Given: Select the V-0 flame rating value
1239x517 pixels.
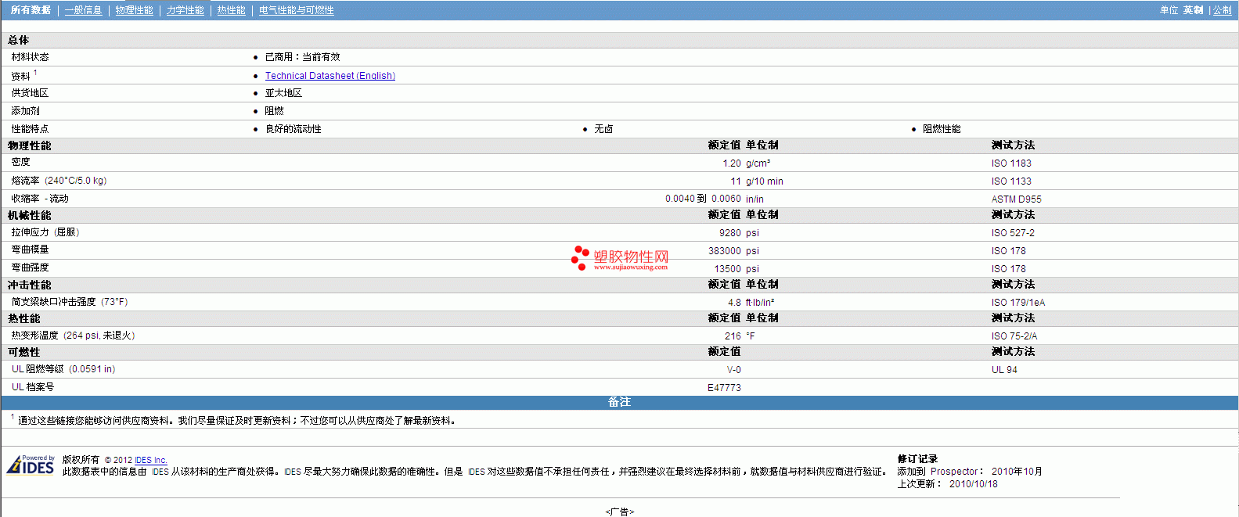Looking at the screenshot, I should 733,370.
